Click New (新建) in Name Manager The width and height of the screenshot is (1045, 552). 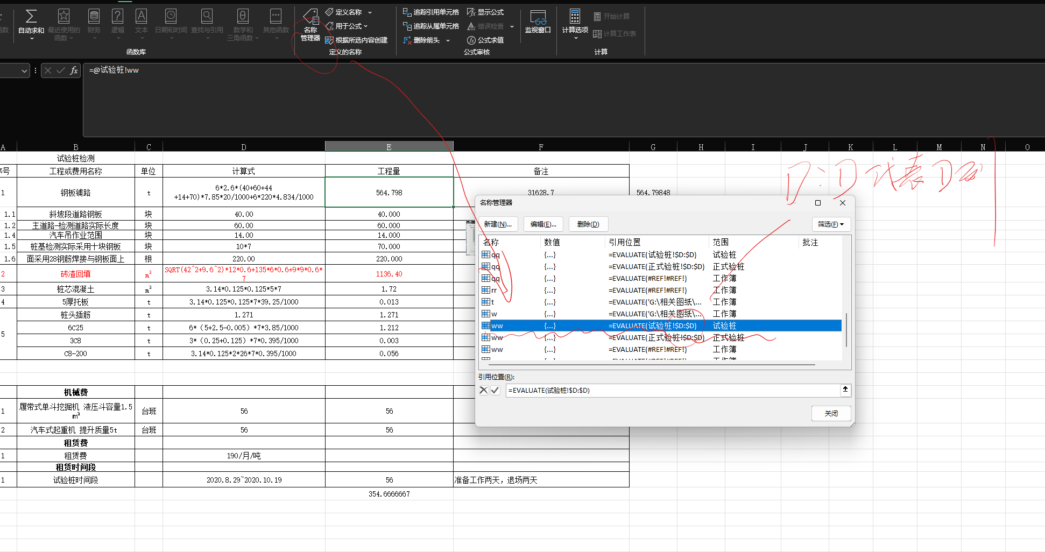coord(498,224)
